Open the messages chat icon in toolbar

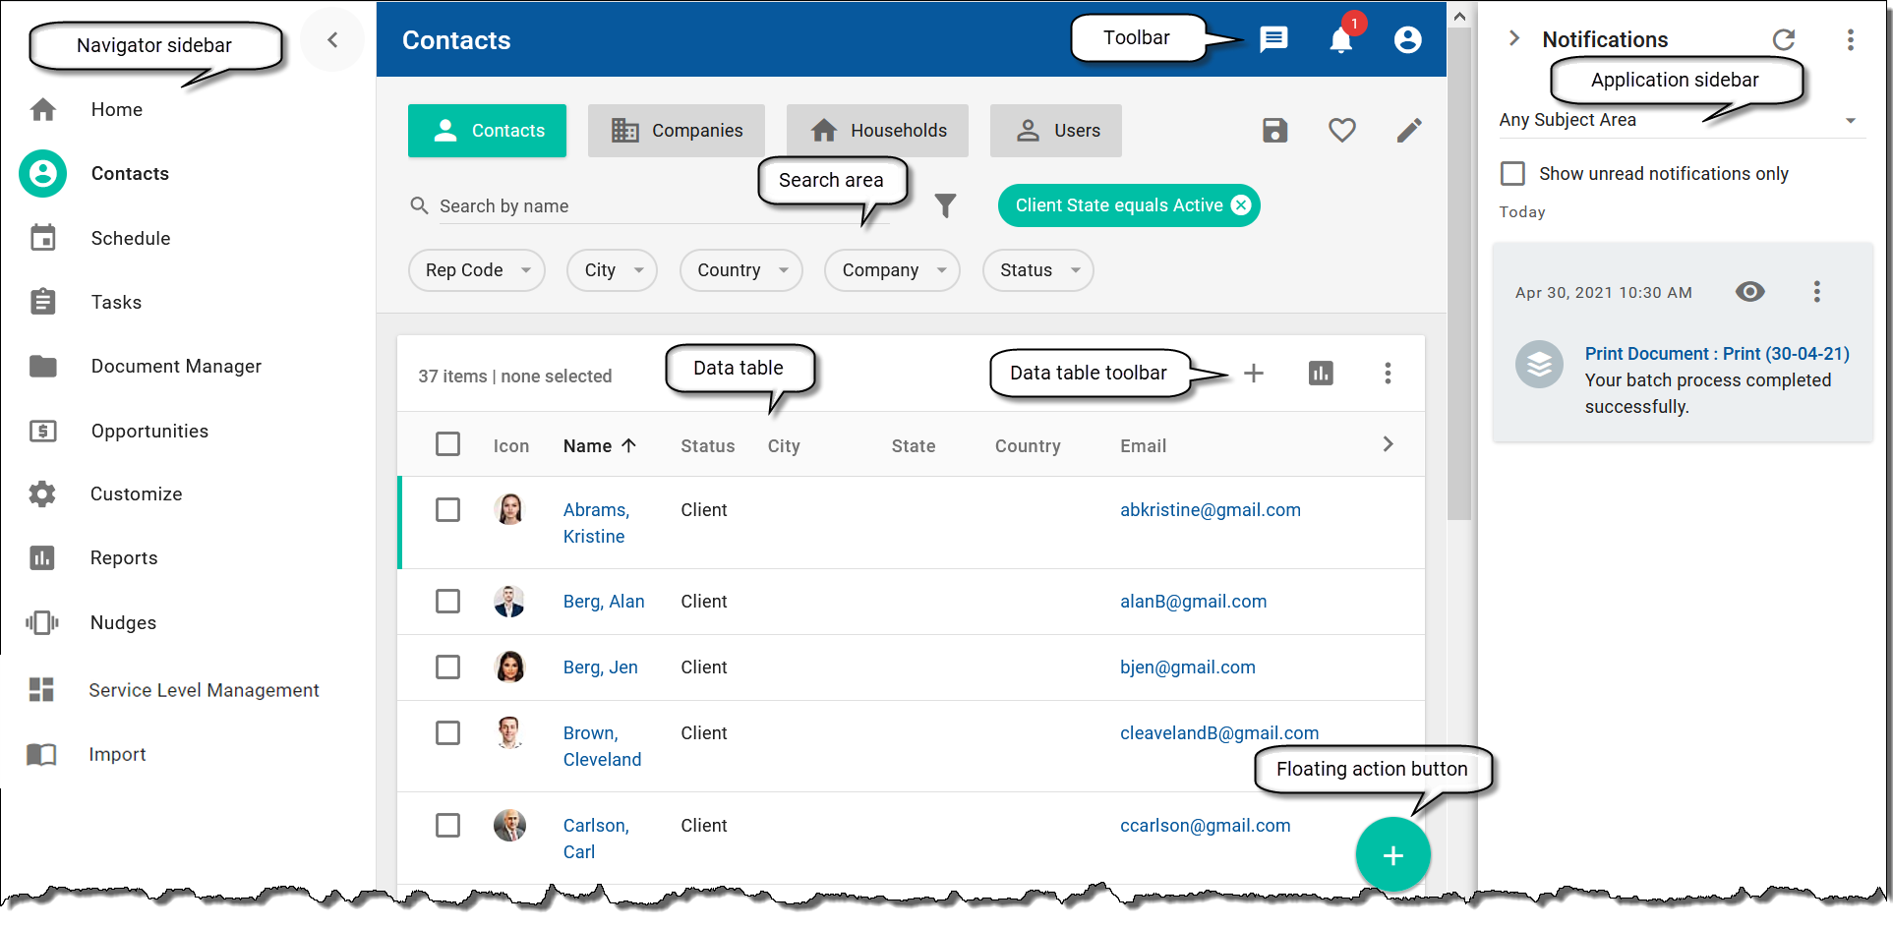[x=1273, y=39]
